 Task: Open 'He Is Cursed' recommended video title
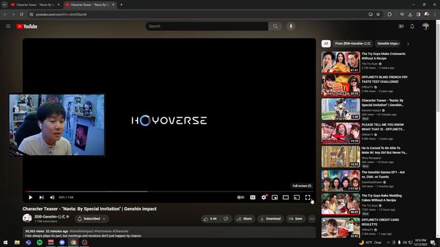tap(384, 150)
